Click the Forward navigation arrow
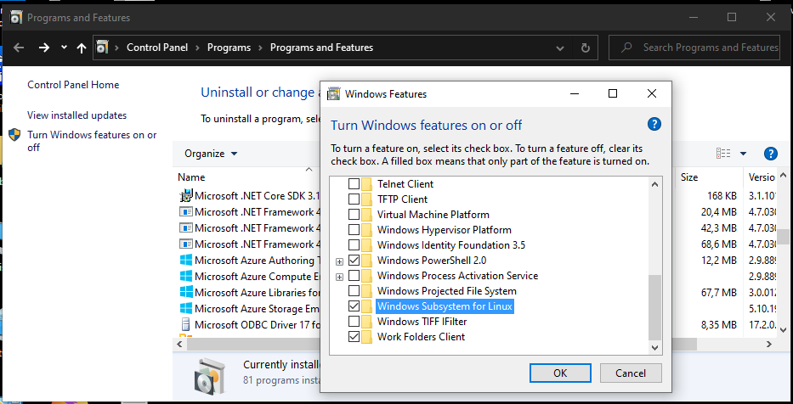 point(44,48)
